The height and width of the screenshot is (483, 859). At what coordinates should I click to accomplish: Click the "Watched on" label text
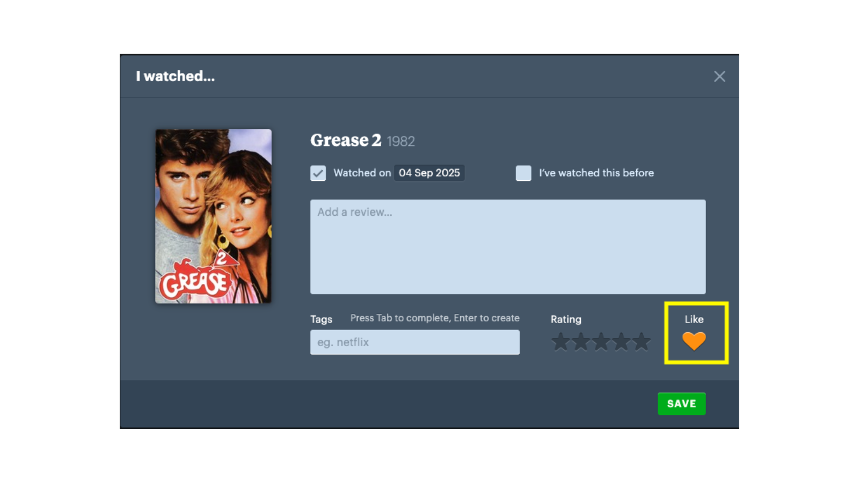pos(362,173)
